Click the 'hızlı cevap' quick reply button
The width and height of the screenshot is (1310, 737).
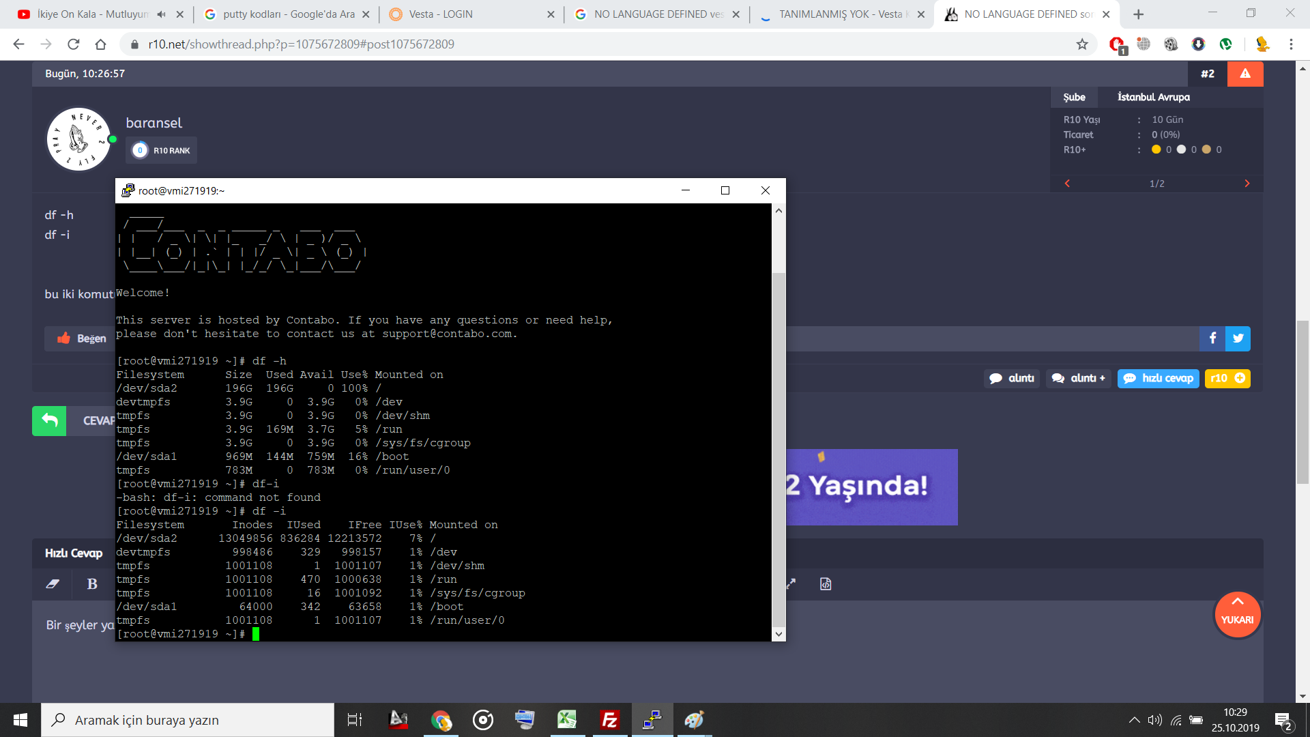tap(1158, 378)
